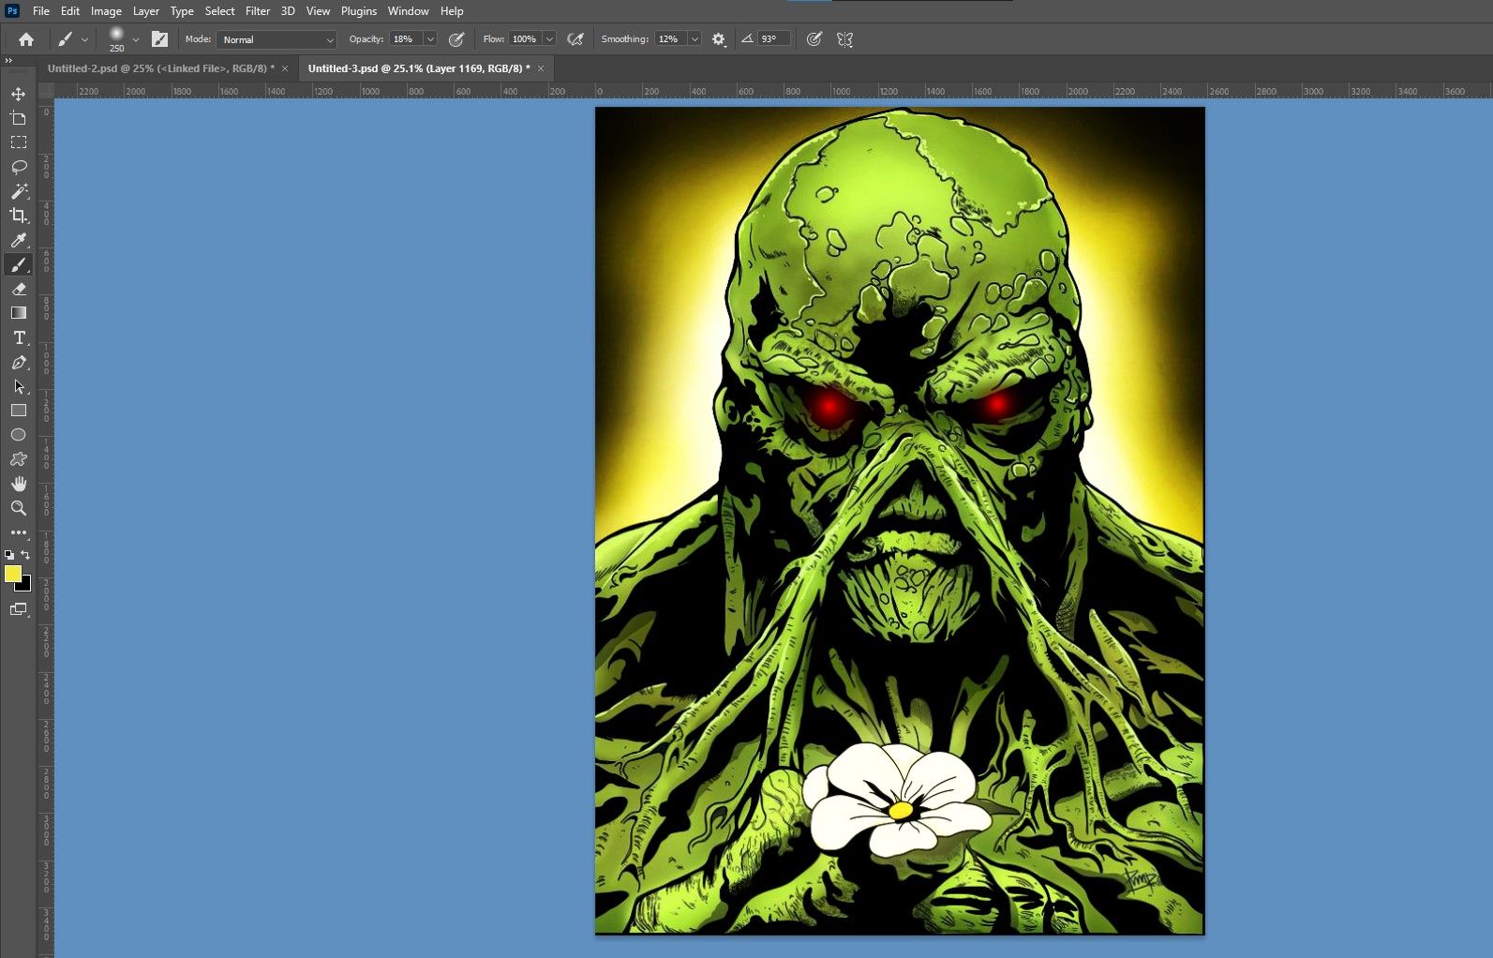1493x958 pixels.
Task: Select the Gradient tool
Action: tap(18, 313)
